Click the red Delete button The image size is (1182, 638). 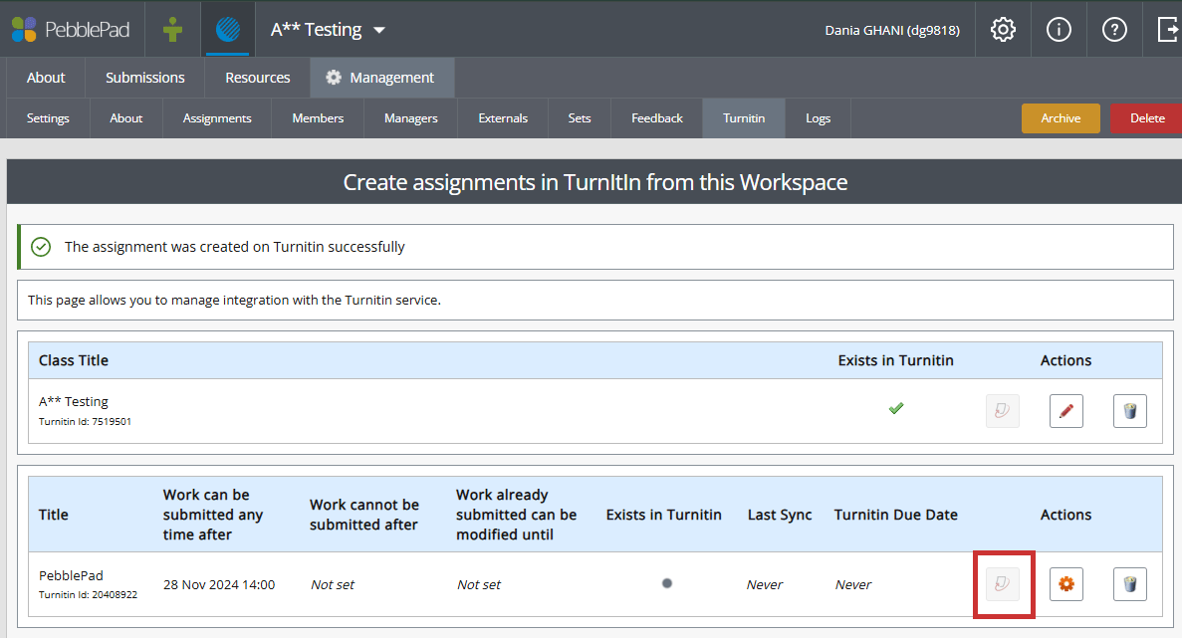click(x=1146, y=118)
